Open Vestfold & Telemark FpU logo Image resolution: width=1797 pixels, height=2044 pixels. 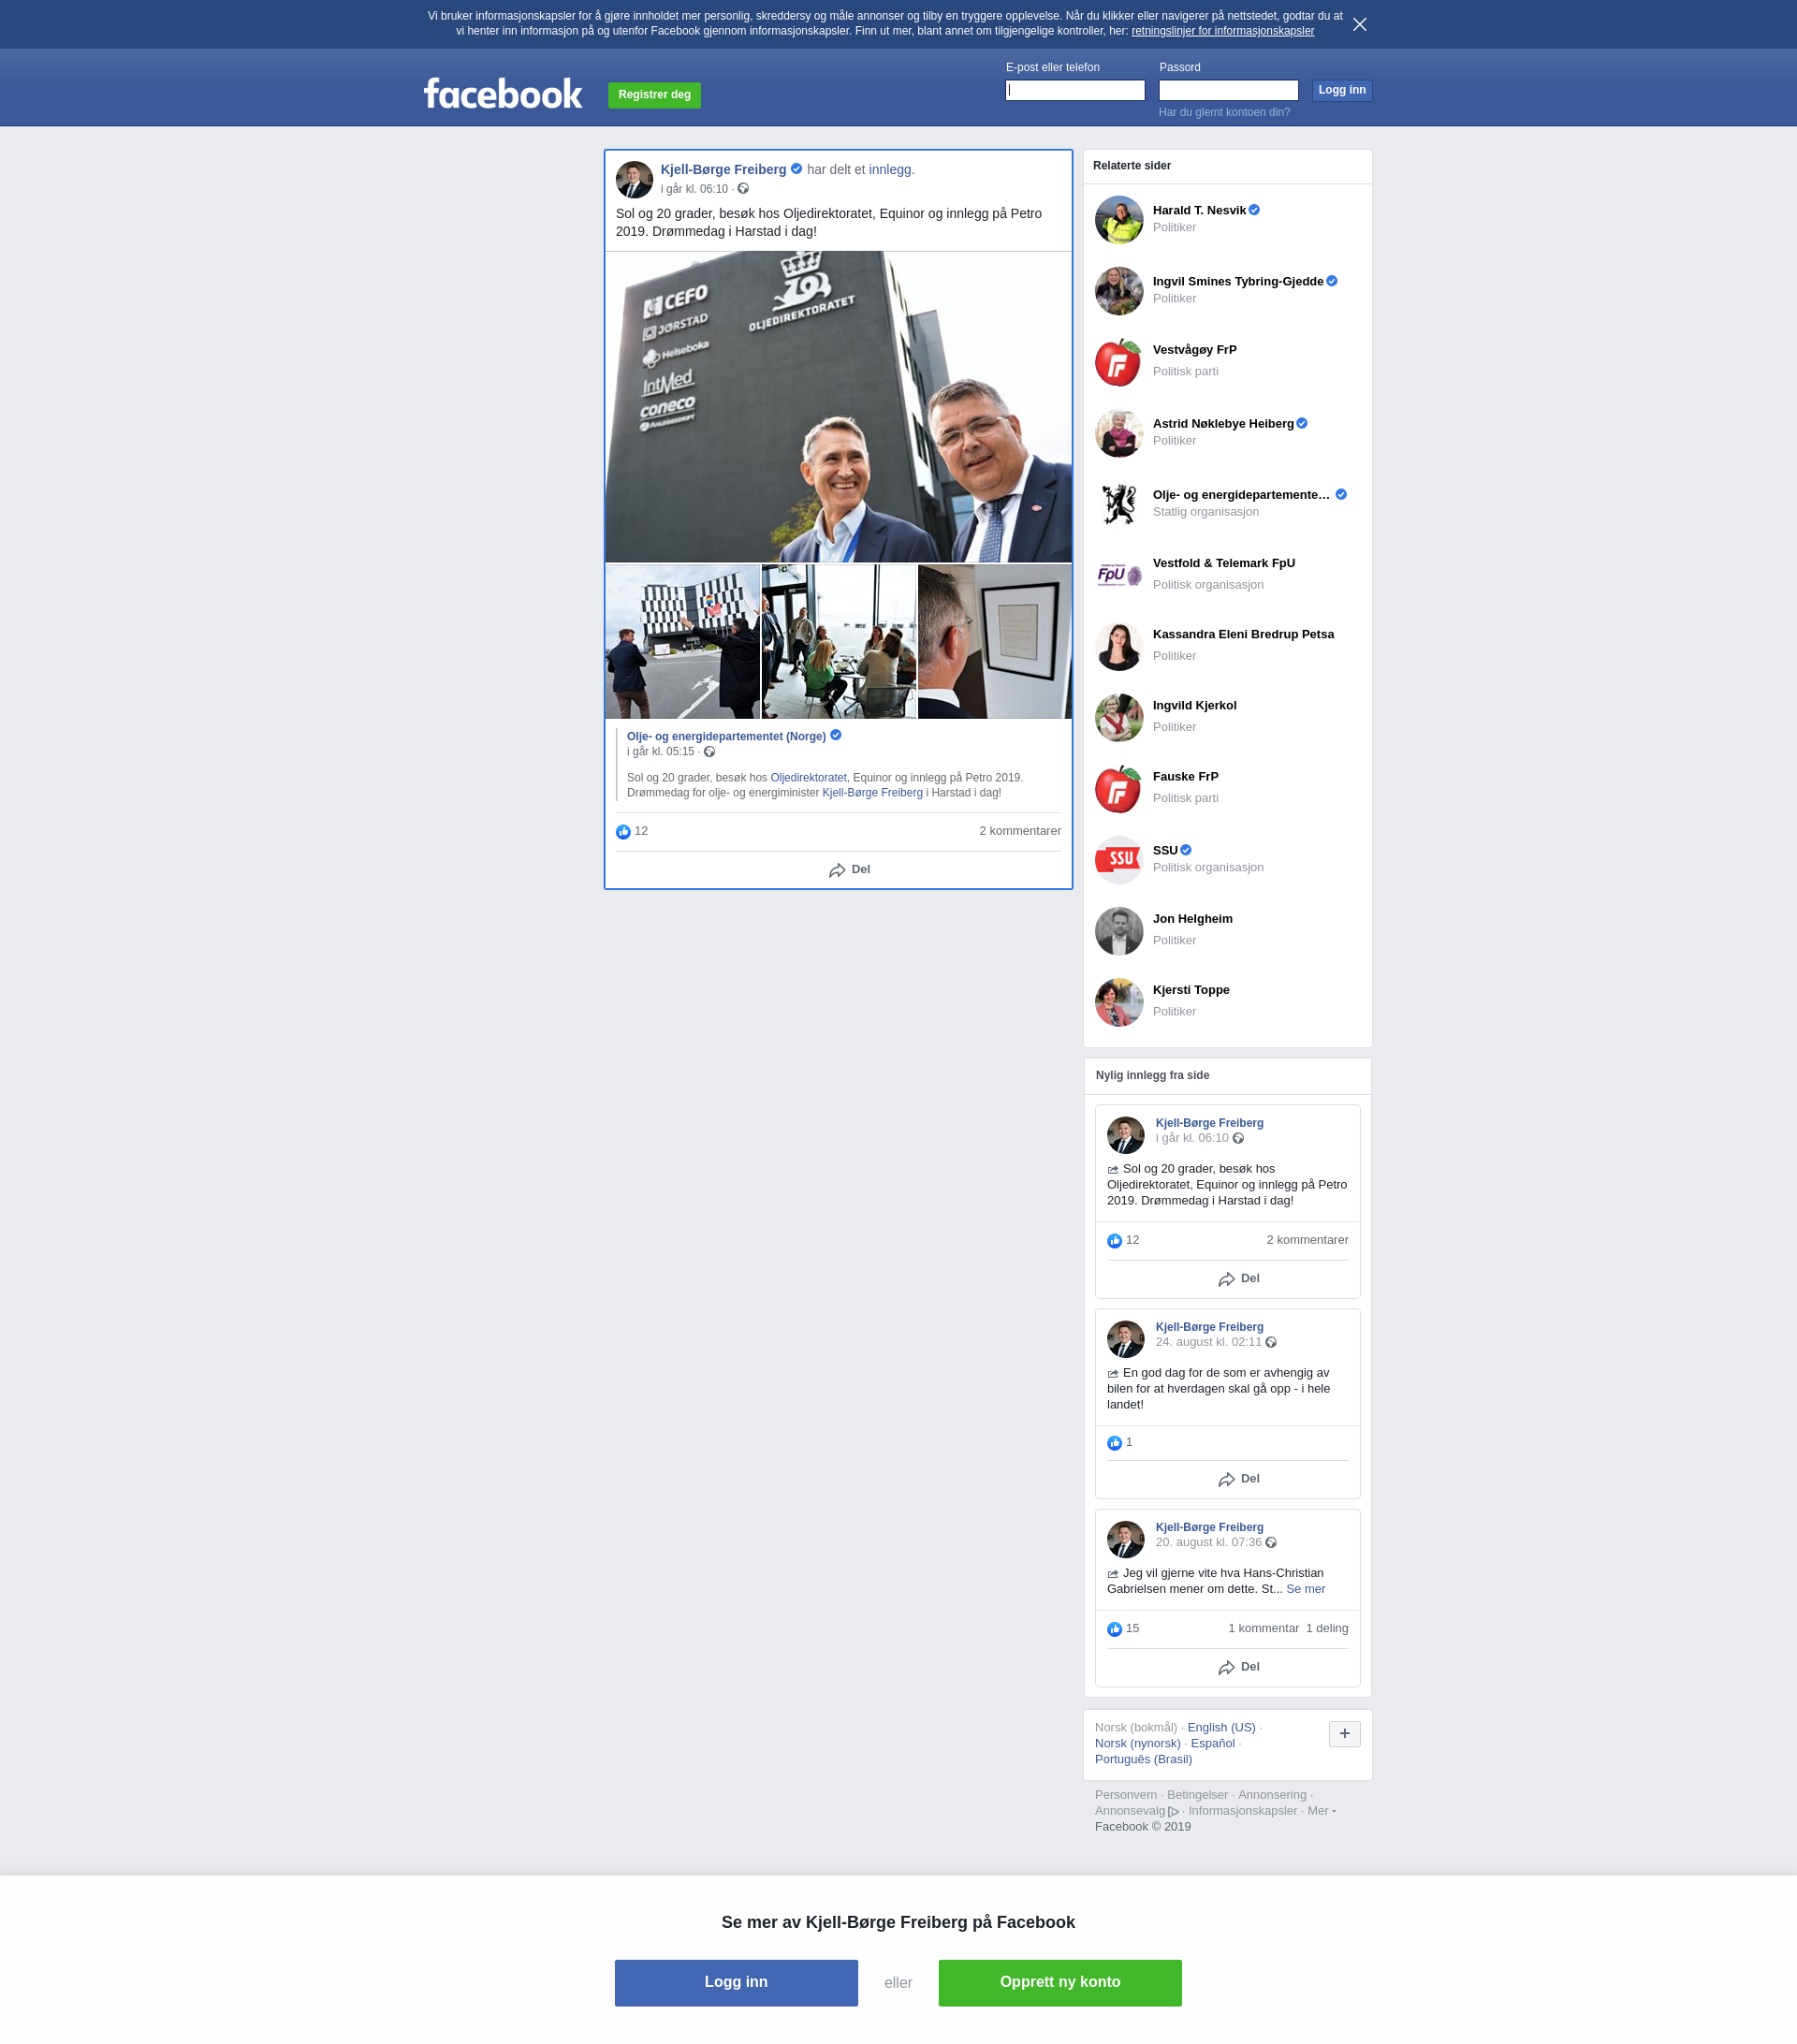pyautogui.click(x=1118, y=575)
